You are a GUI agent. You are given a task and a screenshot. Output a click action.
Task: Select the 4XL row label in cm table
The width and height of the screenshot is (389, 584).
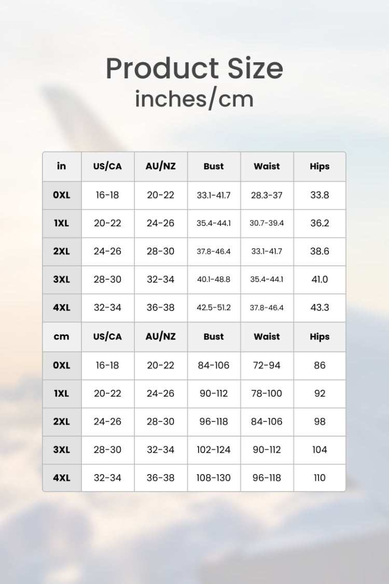tap(62, 478)
